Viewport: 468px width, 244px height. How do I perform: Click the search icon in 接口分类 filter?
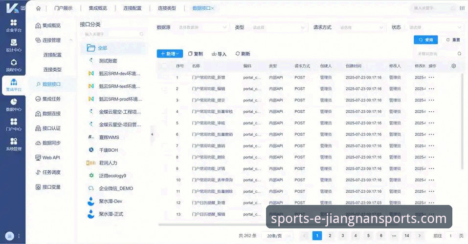141,34
